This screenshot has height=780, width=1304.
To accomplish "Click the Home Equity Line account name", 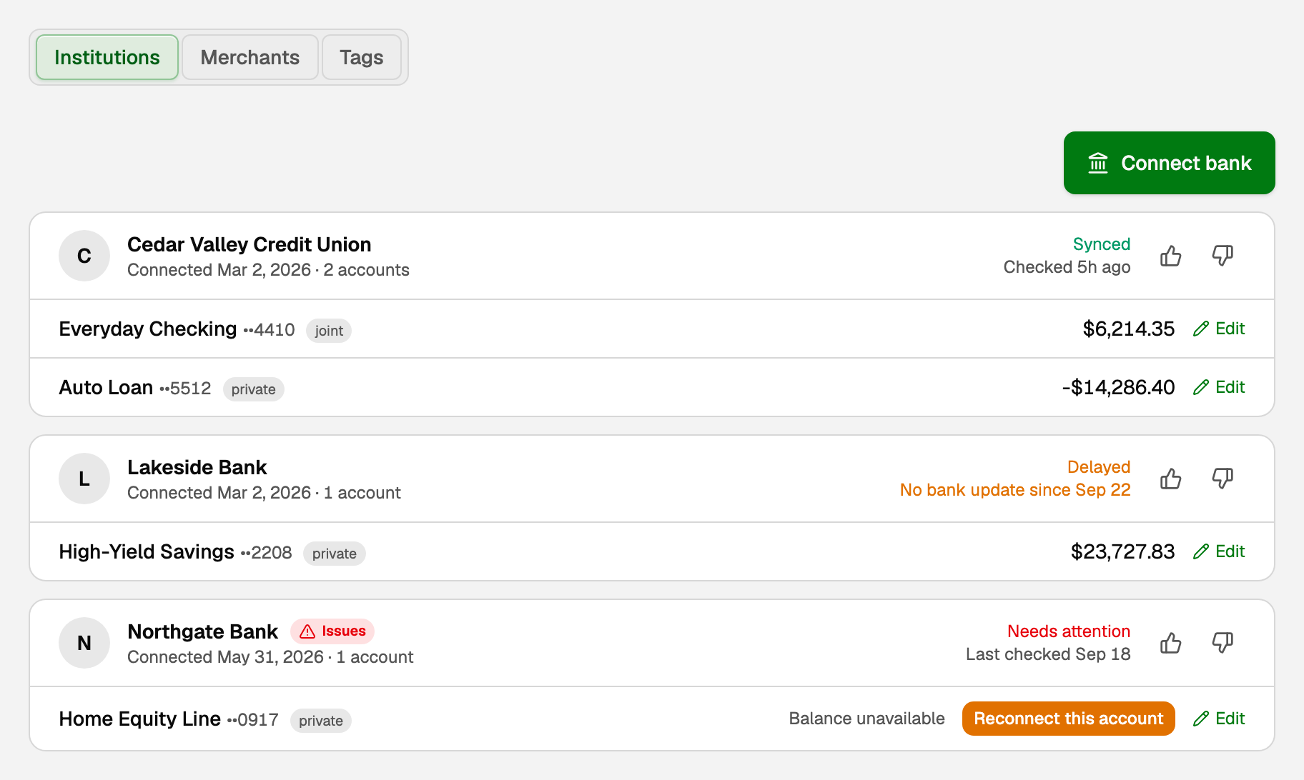I will 140,719.
